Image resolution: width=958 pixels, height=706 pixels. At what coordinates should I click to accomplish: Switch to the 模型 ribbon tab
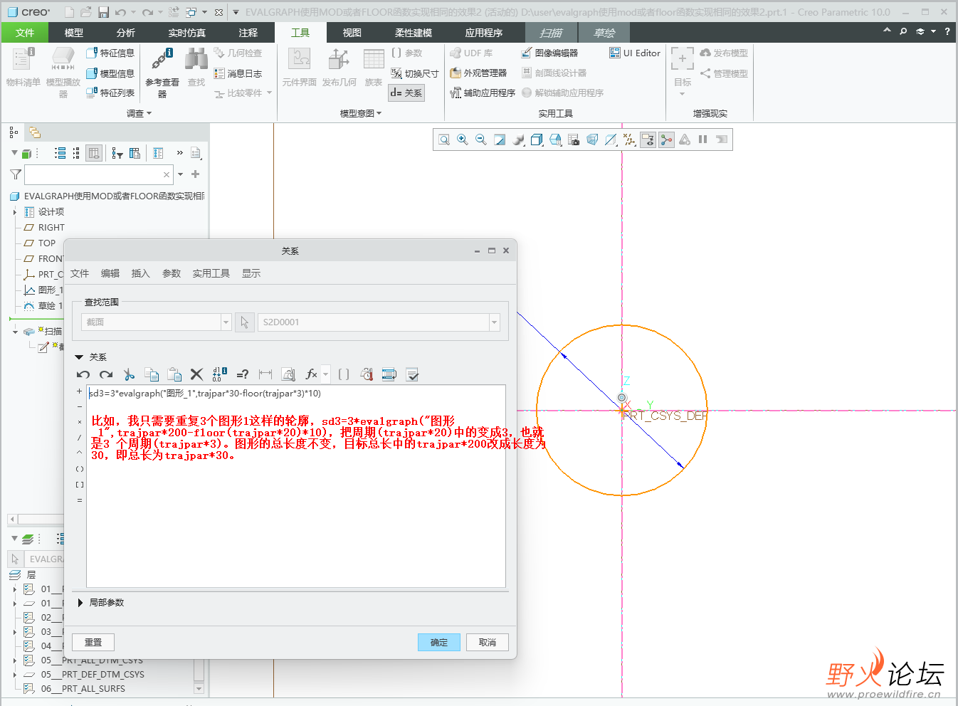[x=74, y=33]
